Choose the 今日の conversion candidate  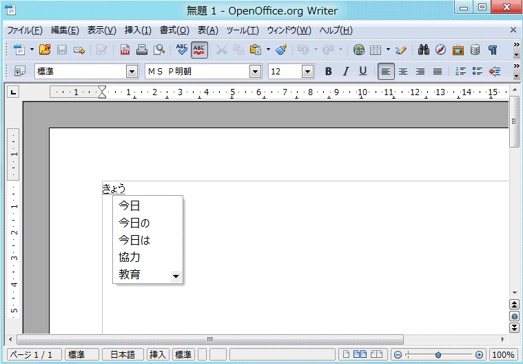[147, 223]
